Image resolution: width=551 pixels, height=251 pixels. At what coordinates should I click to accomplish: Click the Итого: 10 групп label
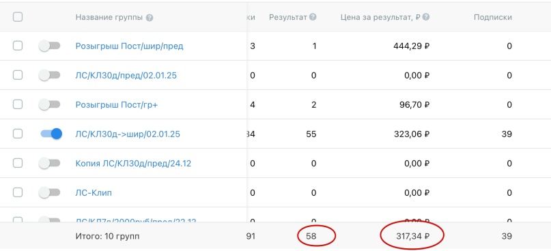pos(107,236)
